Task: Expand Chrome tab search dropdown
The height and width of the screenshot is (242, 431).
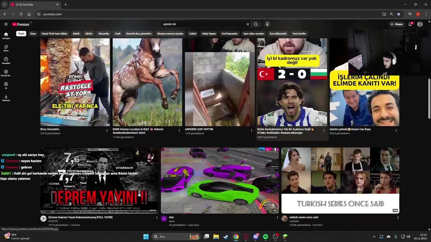Action: tap(4, 4)
